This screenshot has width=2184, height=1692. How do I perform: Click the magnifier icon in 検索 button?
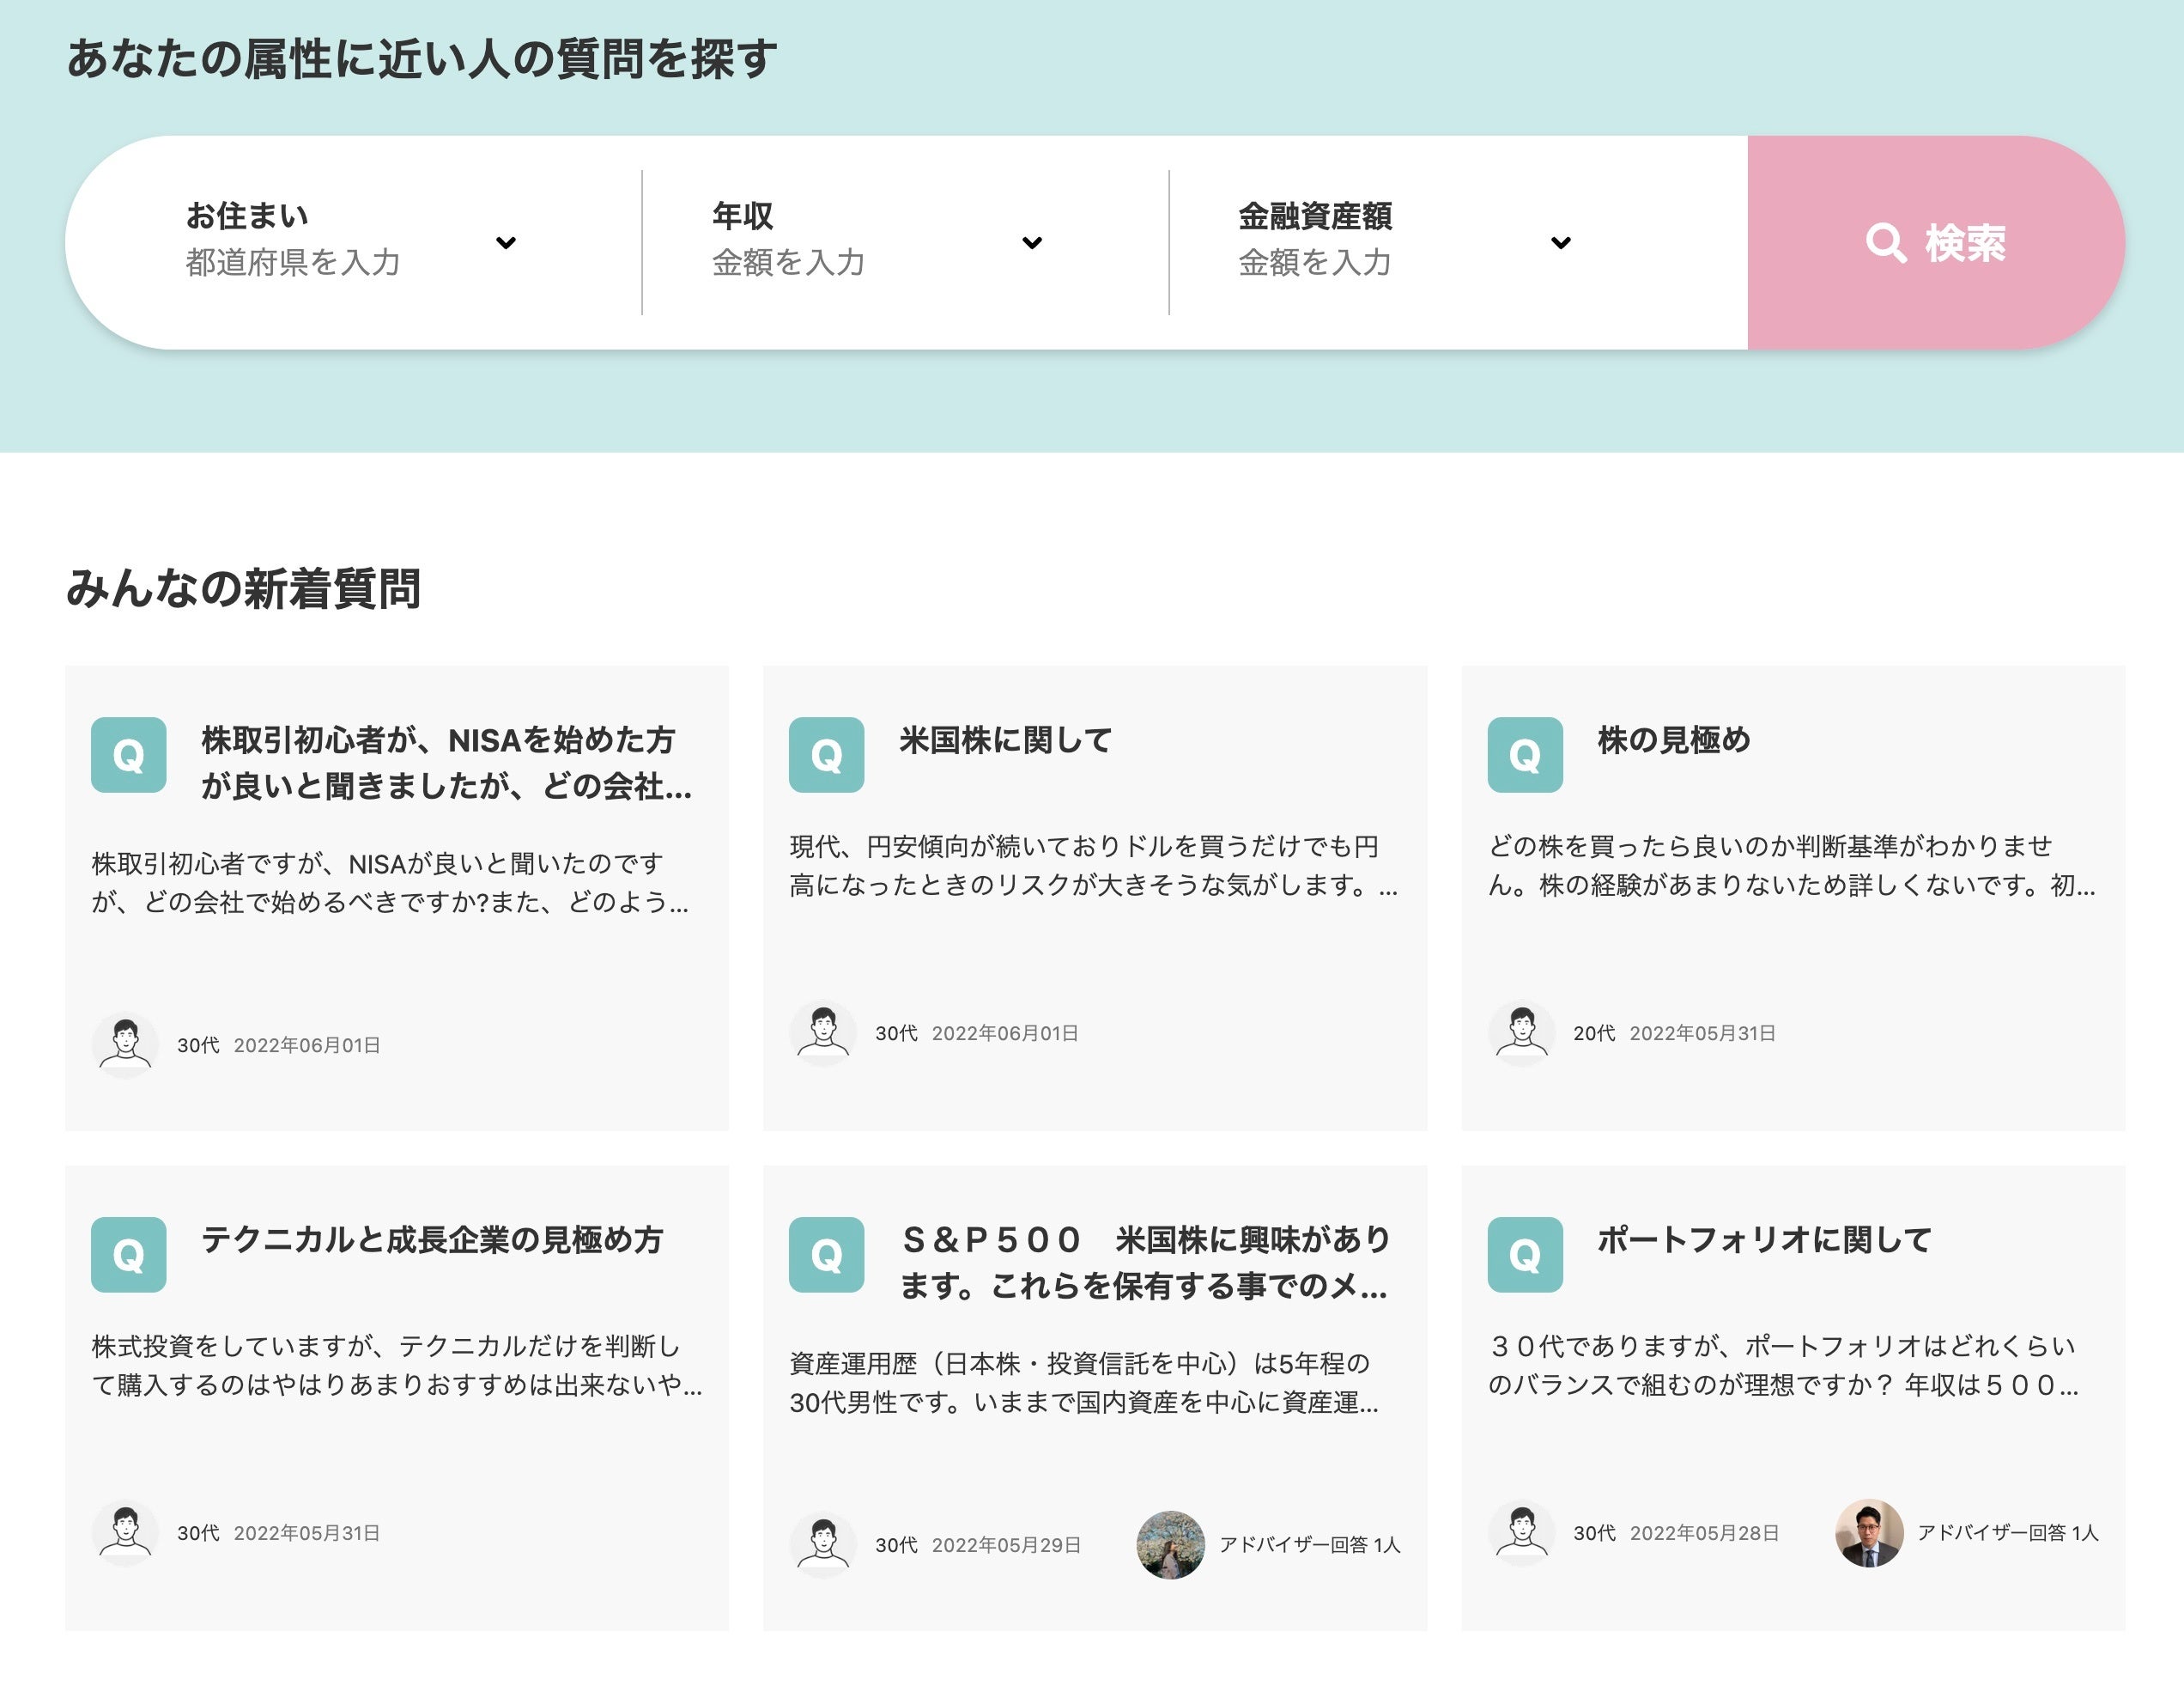coord(1885,243)
